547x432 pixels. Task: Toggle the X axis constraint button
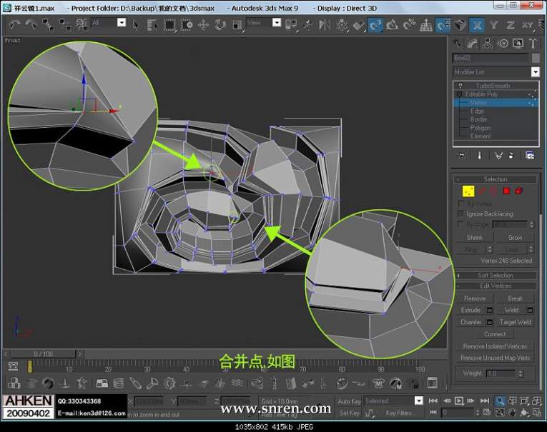click(x=477, y=24)
